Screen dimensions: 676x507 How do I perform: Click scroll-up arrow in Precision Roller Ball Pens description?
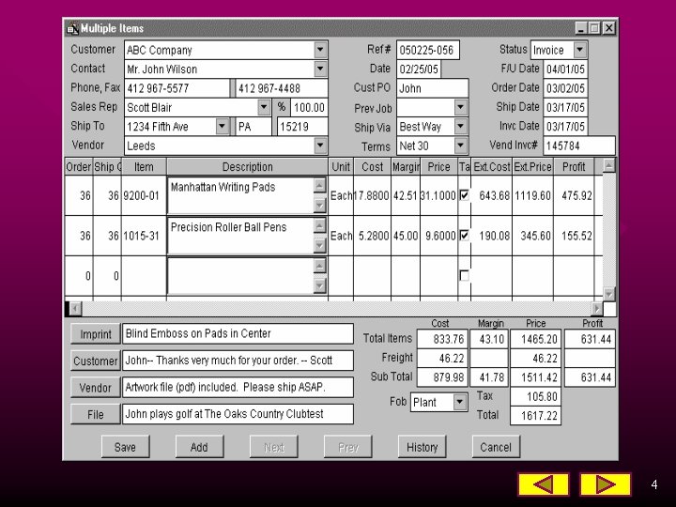319,225
